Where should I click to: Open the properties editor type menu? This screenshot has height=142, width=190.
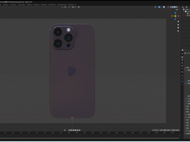183,50
